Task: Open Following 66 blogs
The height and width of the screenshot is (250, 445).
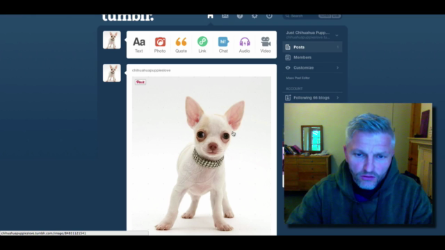Action: pyautogui.click(x=312, y=98)
